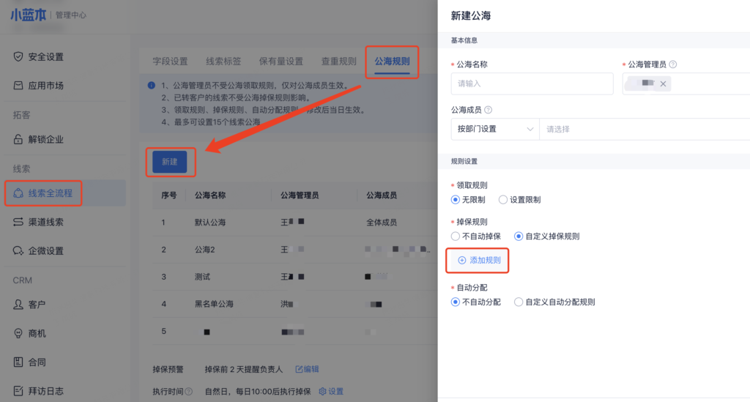Remove the selected 公海管理员 tag
The image size is (750, 402).
(x=663, y=84)
